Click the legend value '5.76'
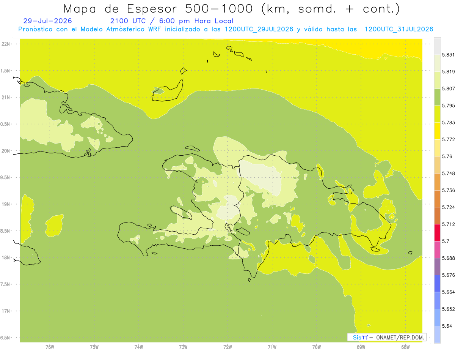 click(447, 156)
